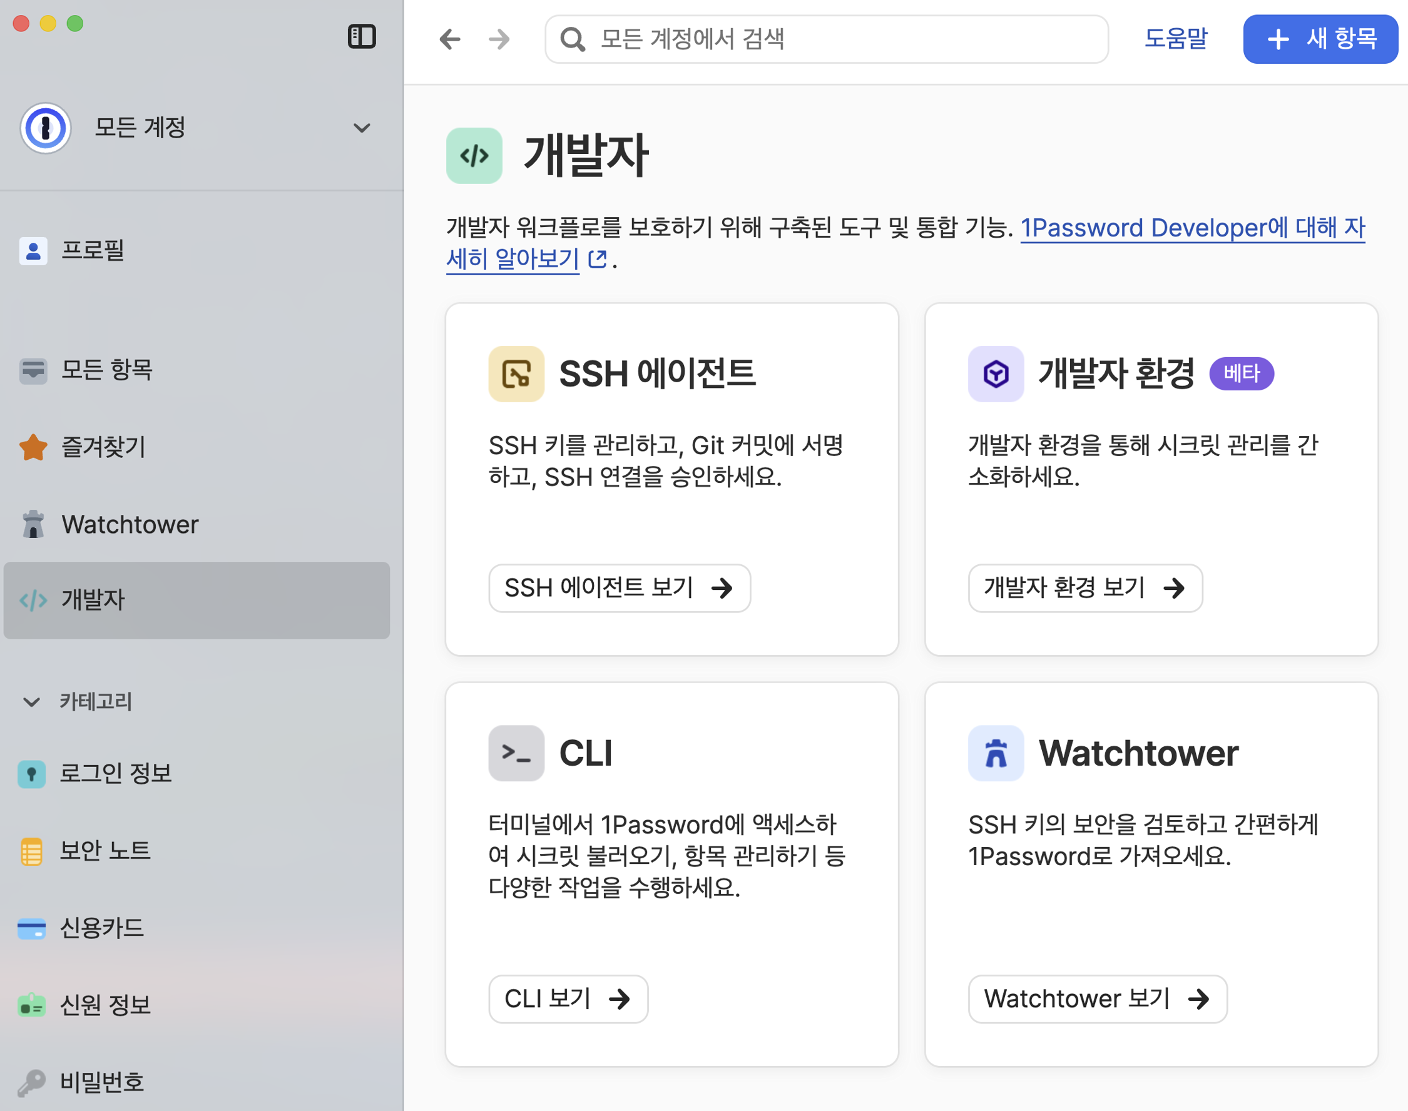Click the sidebar 개발자 code icon
1408x1111 pixels.
click(33, 600)
